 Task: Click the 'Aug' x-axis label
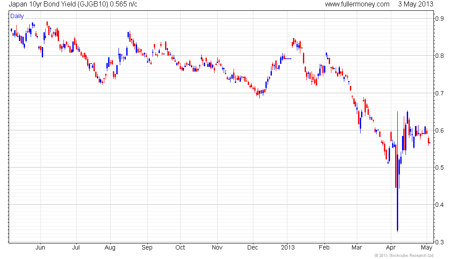[x=110, y=248]
